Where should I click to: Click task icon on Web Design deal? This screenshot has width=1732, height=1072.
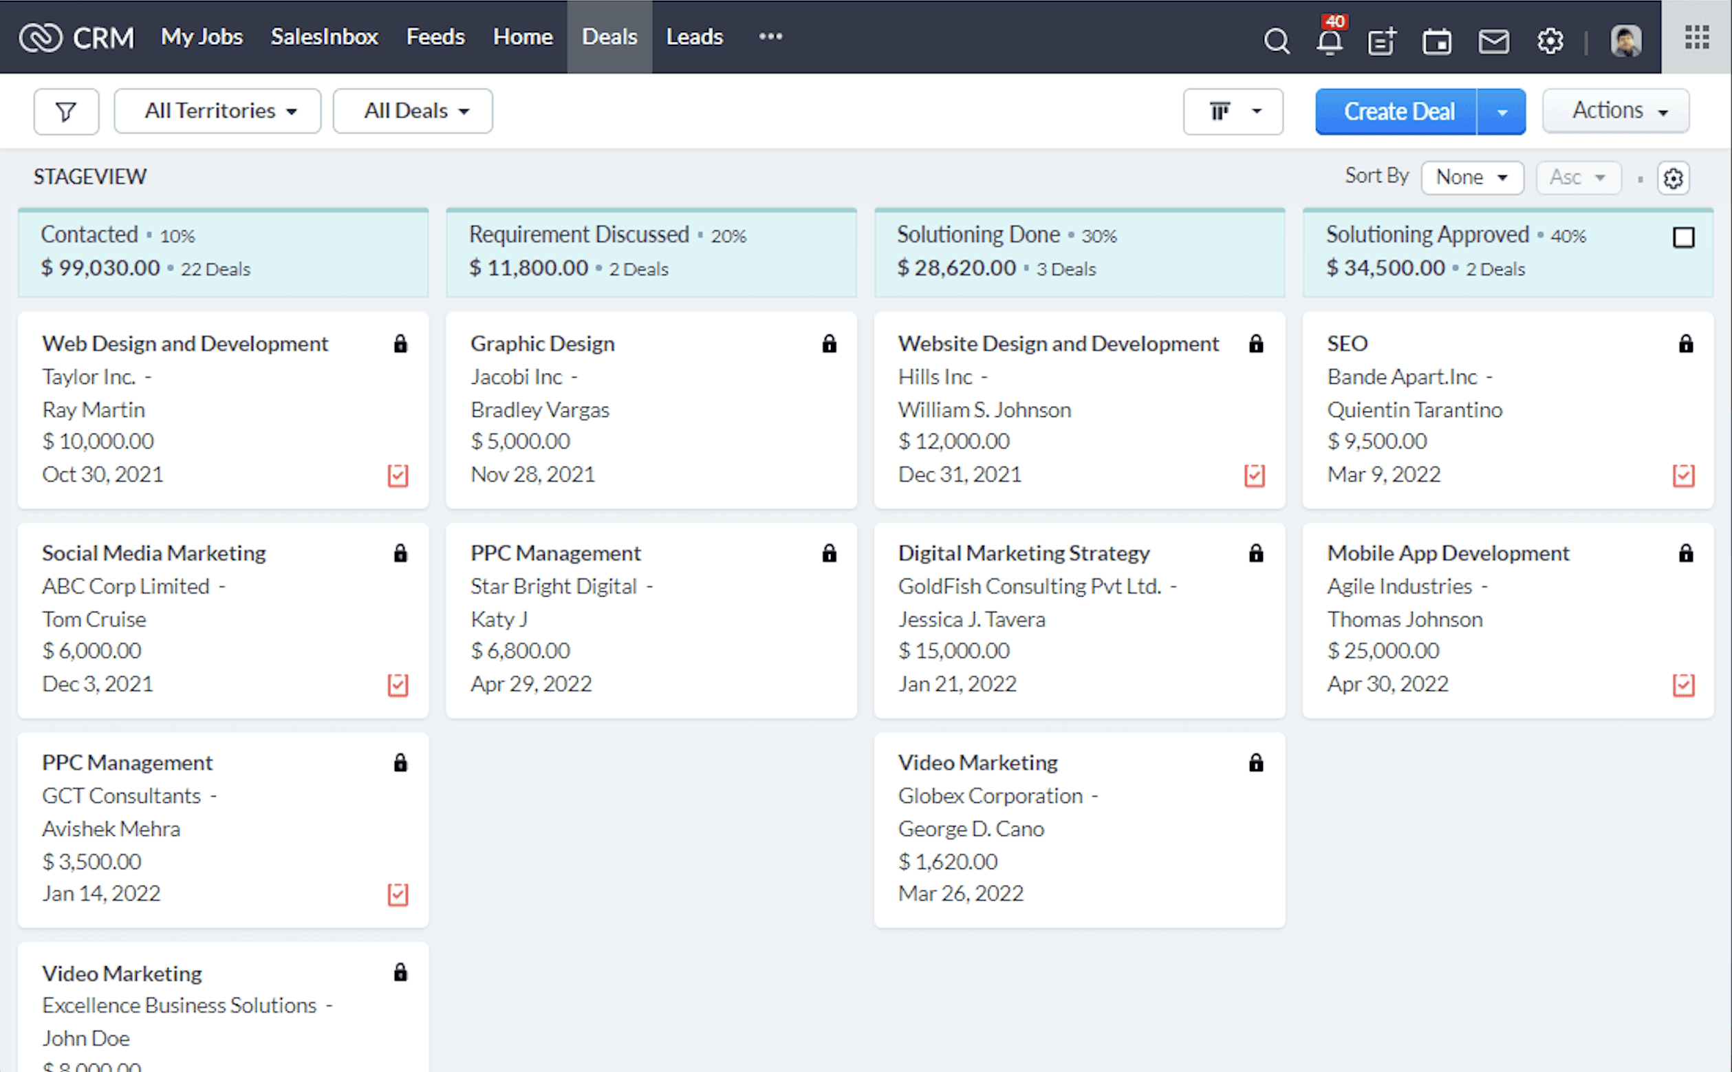pos(398,475)
